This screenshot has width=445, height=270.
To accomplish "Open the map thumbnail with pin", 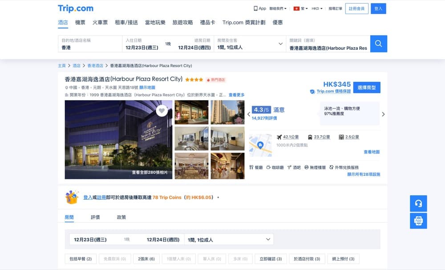I will (260, 145).
